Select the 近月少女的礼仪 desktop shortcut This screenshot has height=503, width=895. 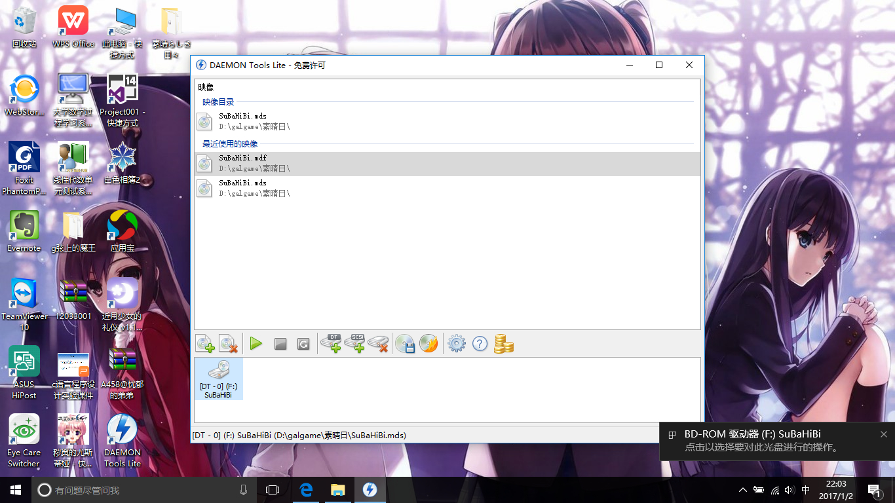point(123,305)
